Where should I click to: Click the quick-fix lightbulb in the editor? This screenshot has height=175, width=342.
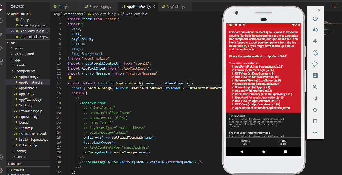70,78
